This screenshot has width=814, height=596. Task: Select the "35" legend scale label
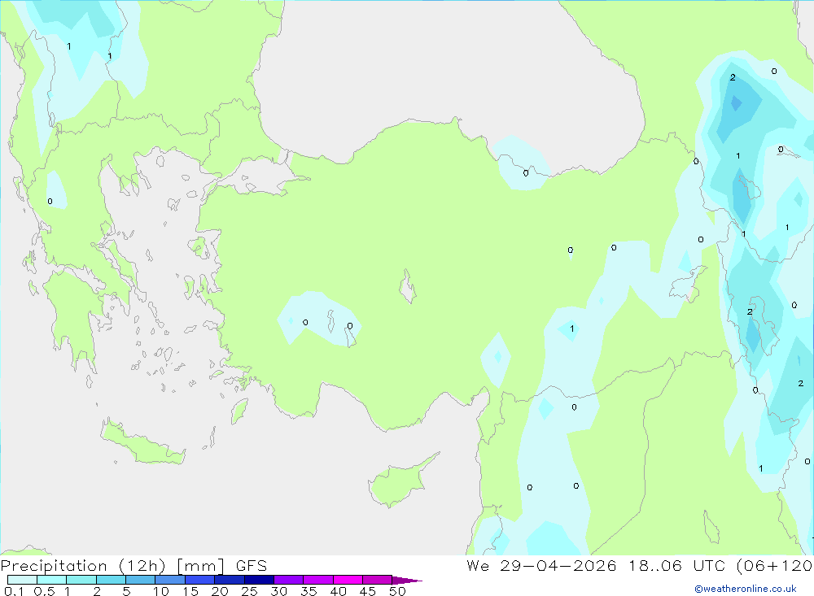309,591
